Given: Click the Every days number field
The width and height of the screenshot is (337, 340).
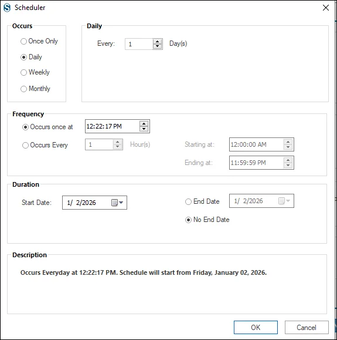Looking at the screenshot, I should [x=139, y=44].
